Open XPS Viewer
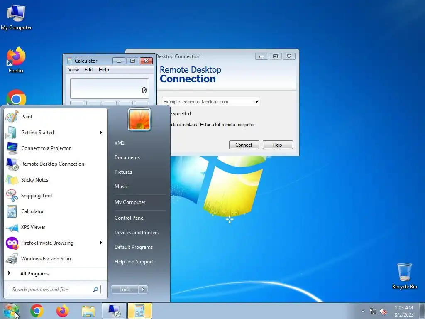The height and width of the screenshot is (319, 425). (56, 227)
